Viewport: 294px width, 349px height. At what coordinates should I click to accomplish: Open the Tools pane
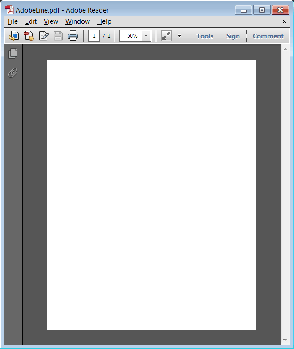[205, 36]
